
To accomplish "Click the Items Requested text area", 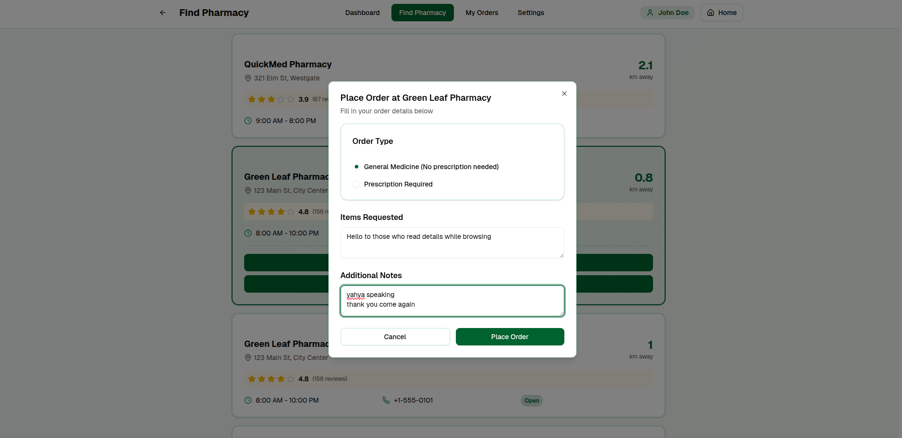I will (452, 242).
